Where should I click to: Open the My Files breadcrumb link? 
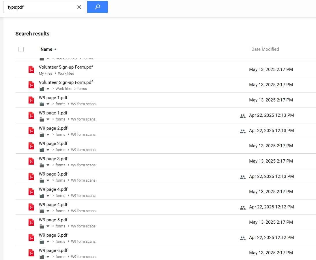45,73
